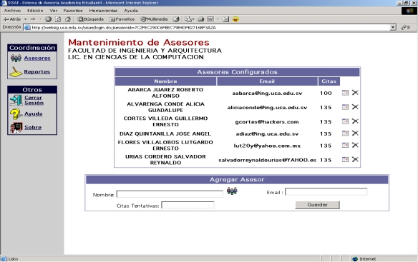
Task: Click the Asesores people icon
Action: 16,58
